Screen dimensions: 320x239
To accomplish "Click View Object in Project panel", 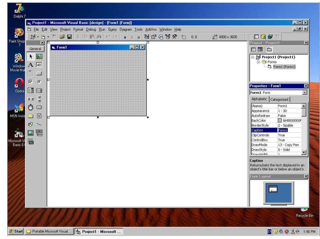I will 260,50.
